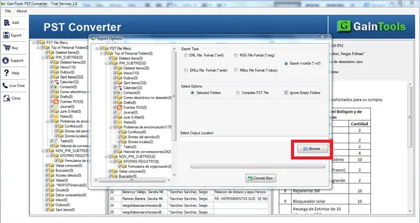The height and width of the screenshot is (223, 420).
Task: Close the Export Options dialog
Action: [322, 37]
